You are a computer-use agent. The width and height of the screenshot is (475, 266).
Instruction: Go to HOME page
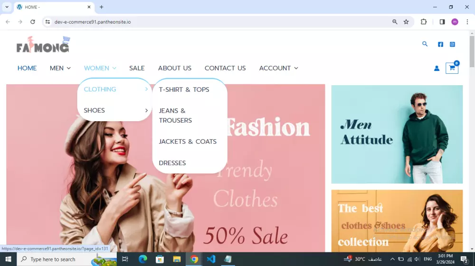[x=27, y=68]
